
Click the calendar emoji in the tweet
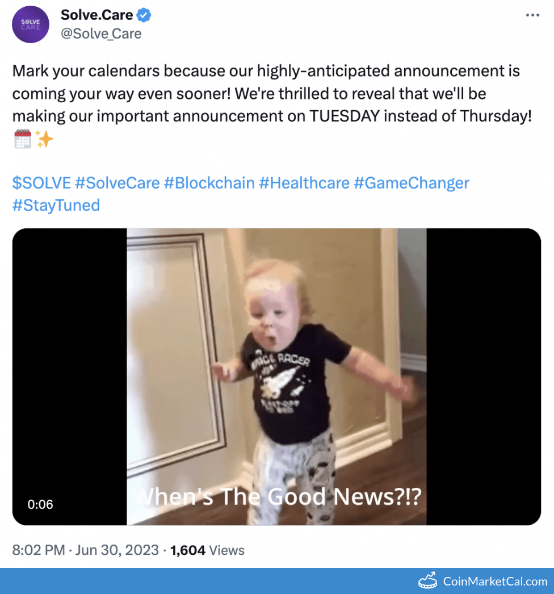coord(22,139)
